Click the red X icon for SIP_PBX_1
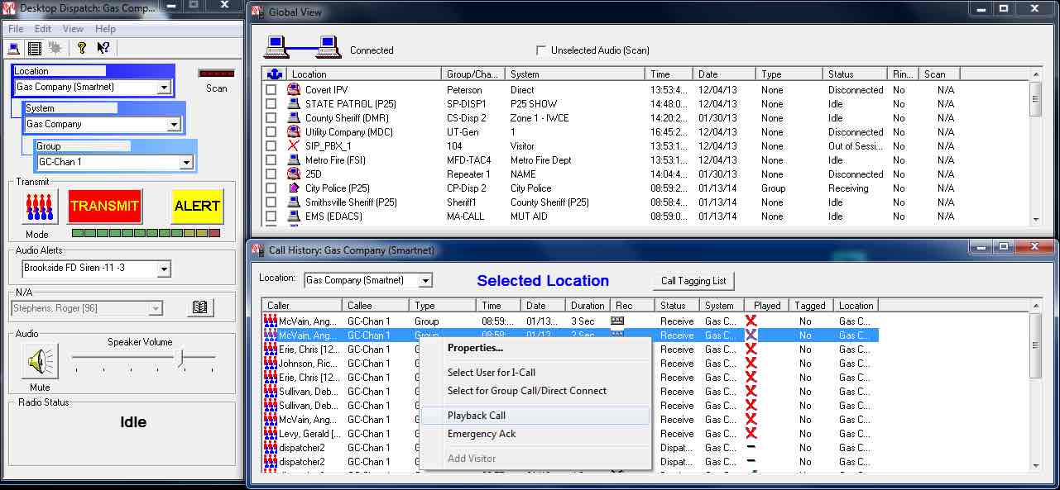The image size is (1060, 490). pyautogui.click(x=293, y=146)
